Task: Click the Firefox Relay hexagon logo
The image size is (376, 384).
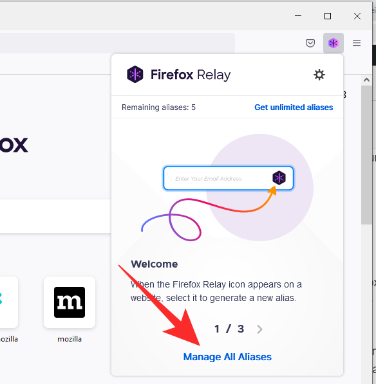Action: coord(135,74)
